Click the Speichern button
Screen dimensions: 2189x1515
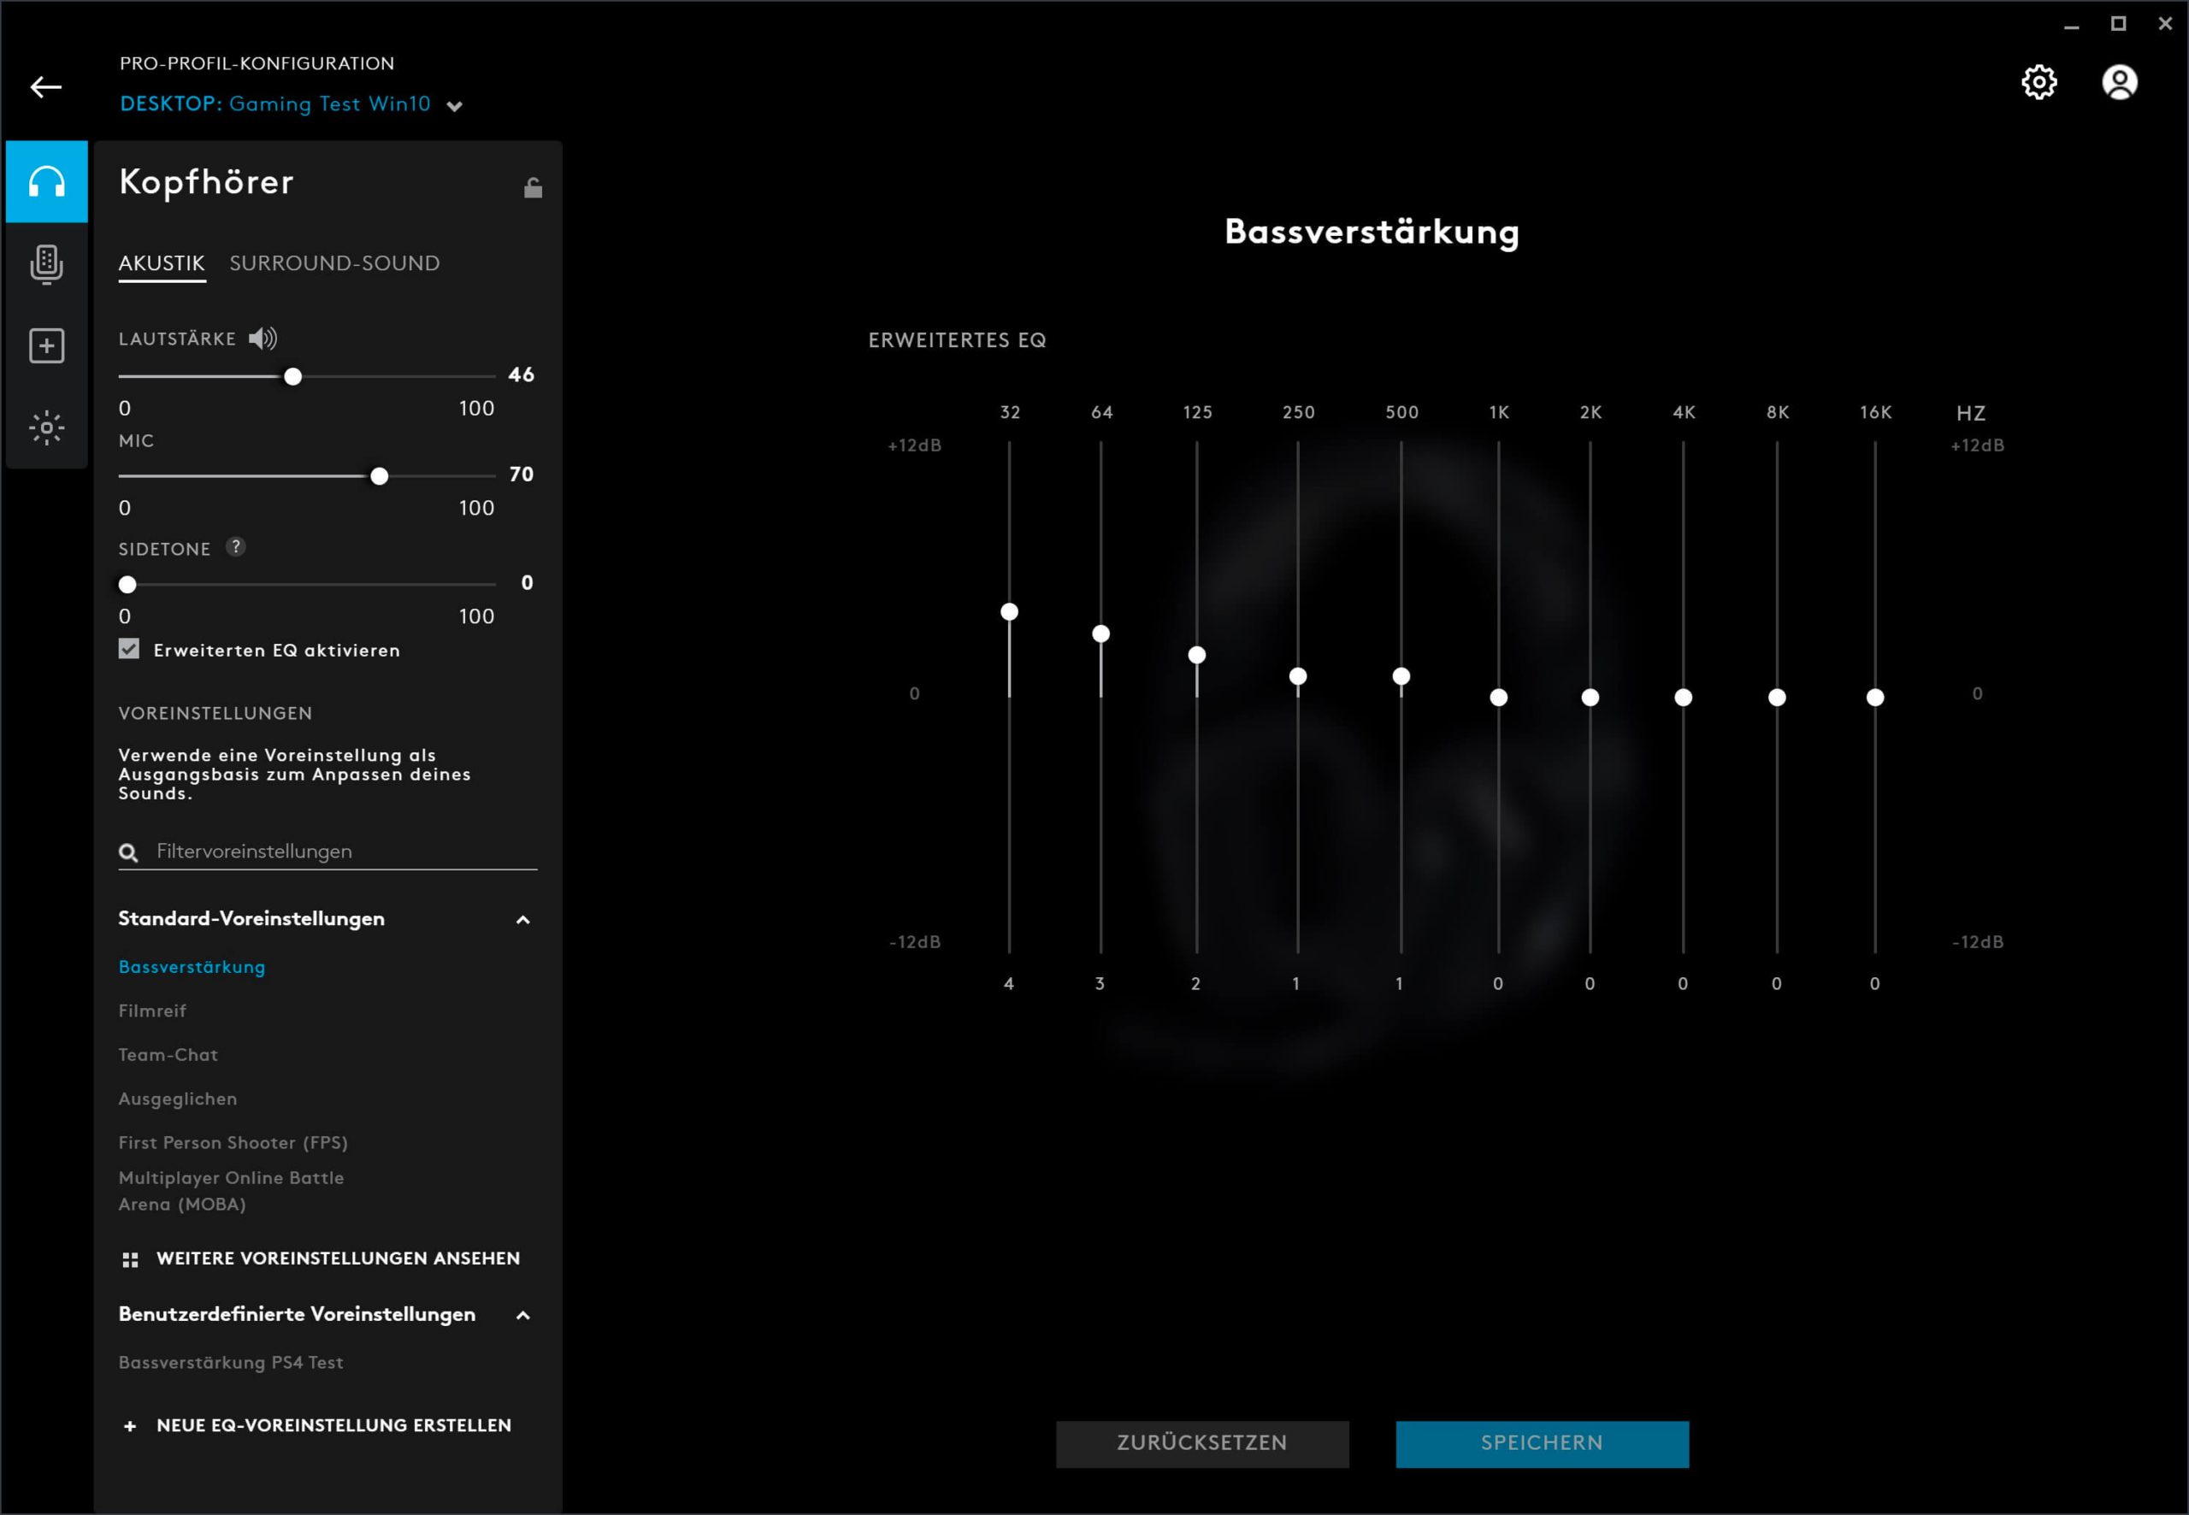pyautogui.click(x=1541, y=1443)
